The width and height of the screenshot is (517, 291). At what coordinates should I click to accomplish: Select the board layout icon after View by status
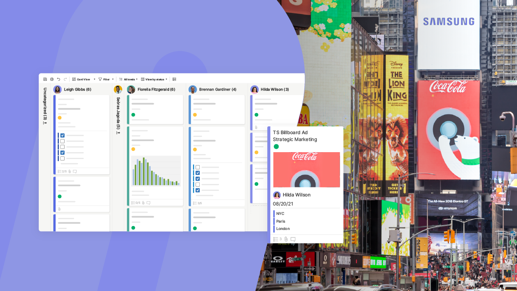point(173,79)
